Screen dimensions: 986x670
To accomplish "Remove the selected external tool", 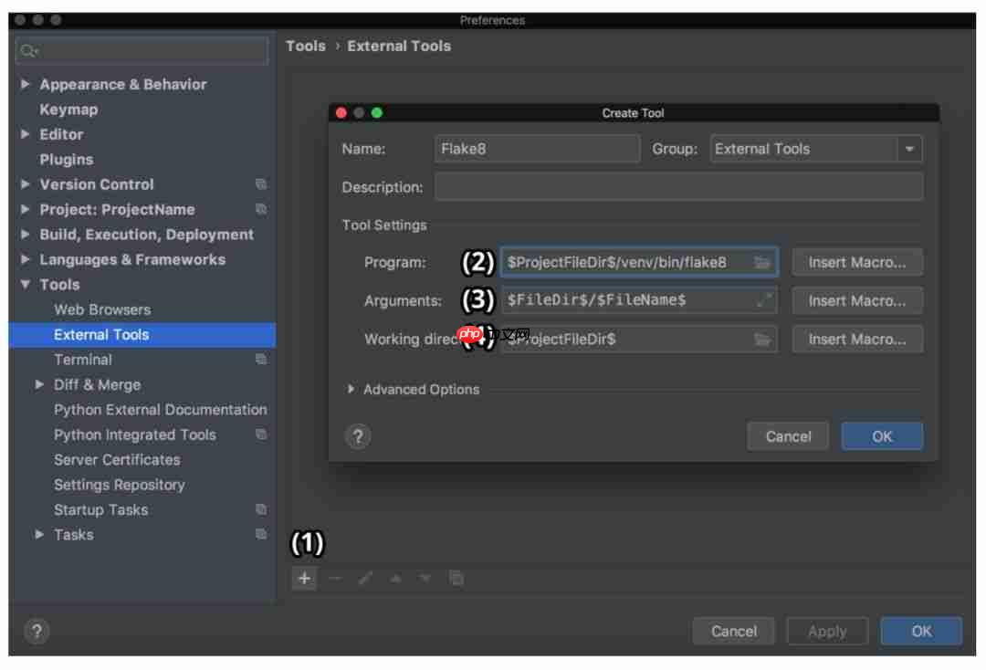I will pyautogui.click(x=334, y=578).
